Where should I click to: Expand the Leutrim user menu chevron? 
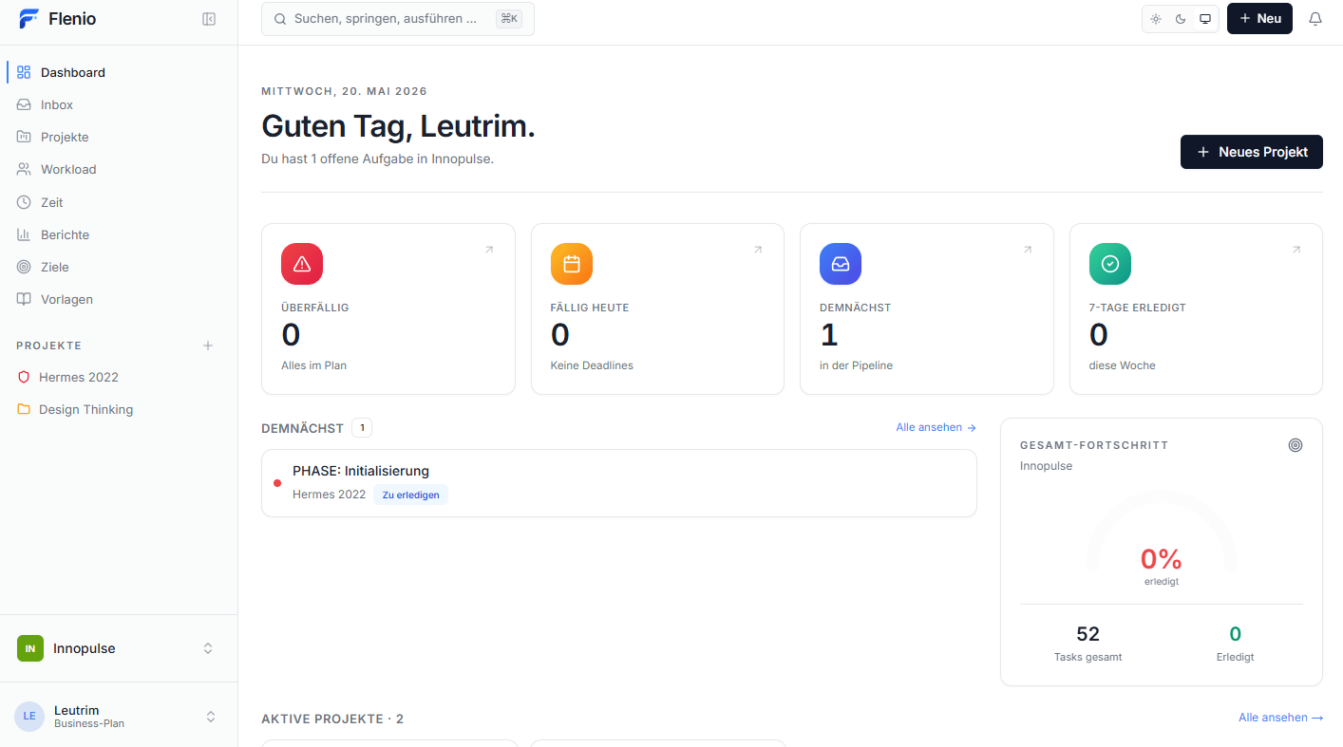click(x=211, y=717)
